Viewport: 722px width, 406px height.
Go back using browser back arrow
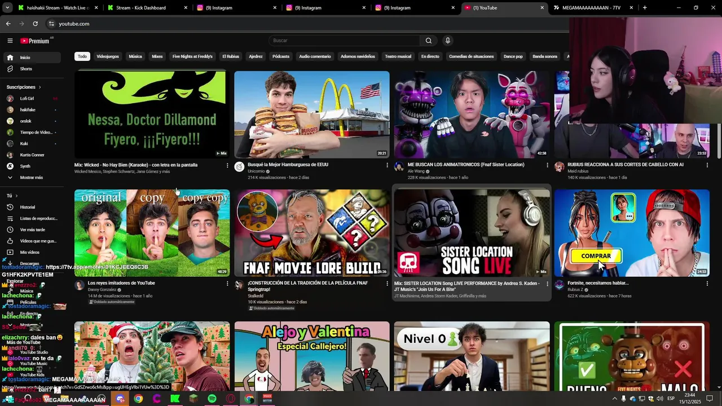coord(8,24)
